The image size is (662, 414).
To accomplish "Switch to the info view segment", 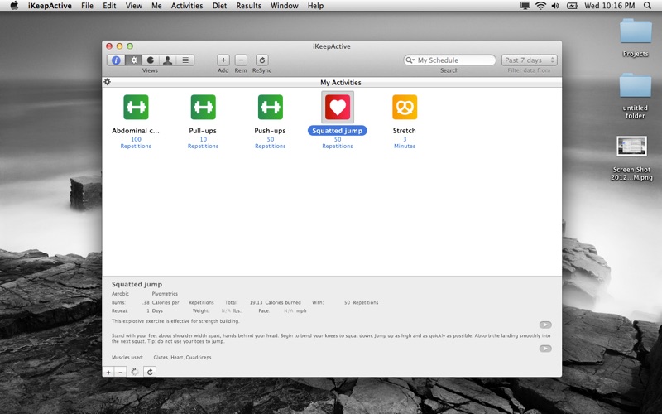I will (x=116, y=60).
